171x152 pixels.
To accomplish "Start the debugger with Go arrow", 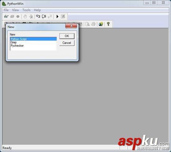I will (58, 17).
